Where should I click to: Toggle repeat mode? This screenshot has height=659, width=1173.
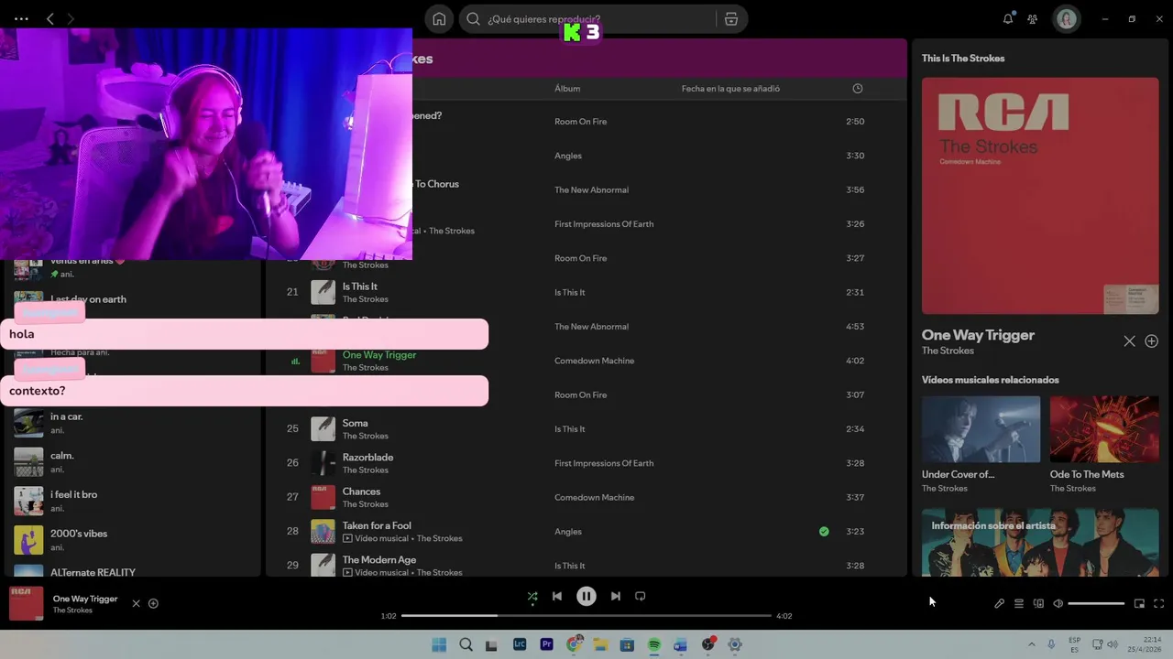click(x=641, y=596)
